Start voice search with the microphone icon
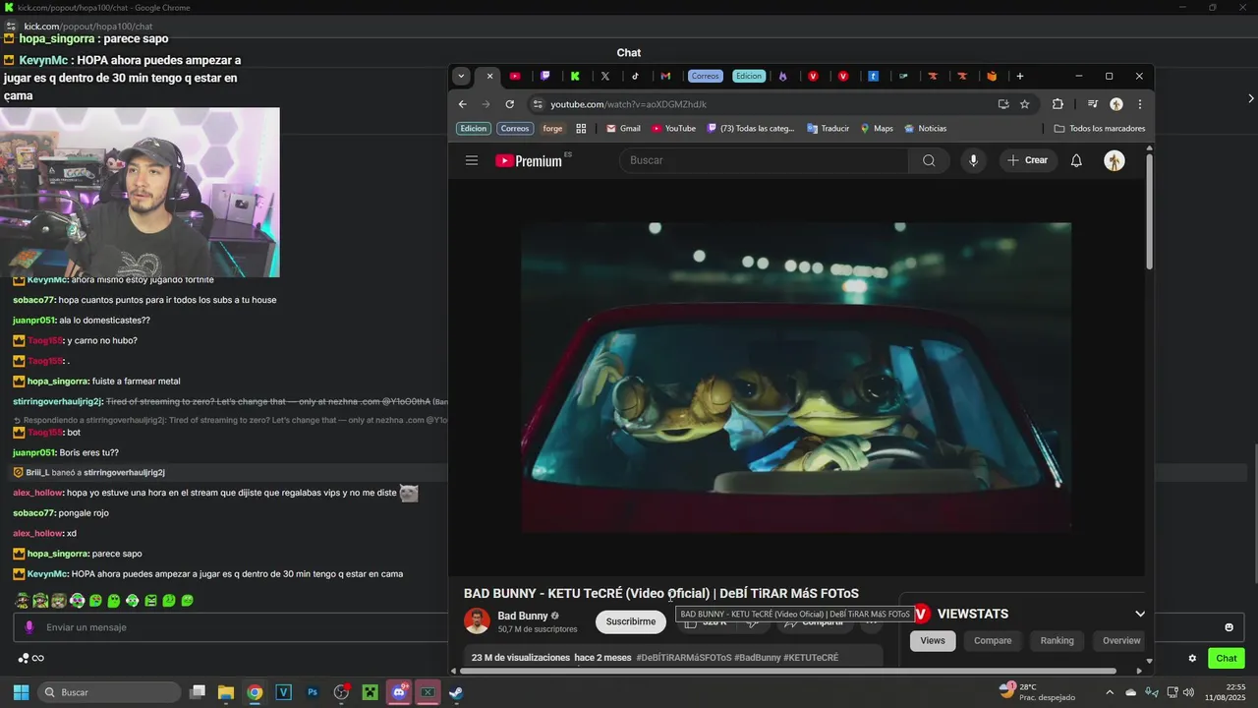Screen dimensions: 1258x708 [x=973, y=160]
